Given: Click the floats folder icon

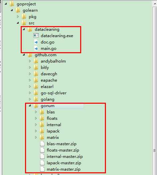Looking at the screenshot, I should coord(42,118).
